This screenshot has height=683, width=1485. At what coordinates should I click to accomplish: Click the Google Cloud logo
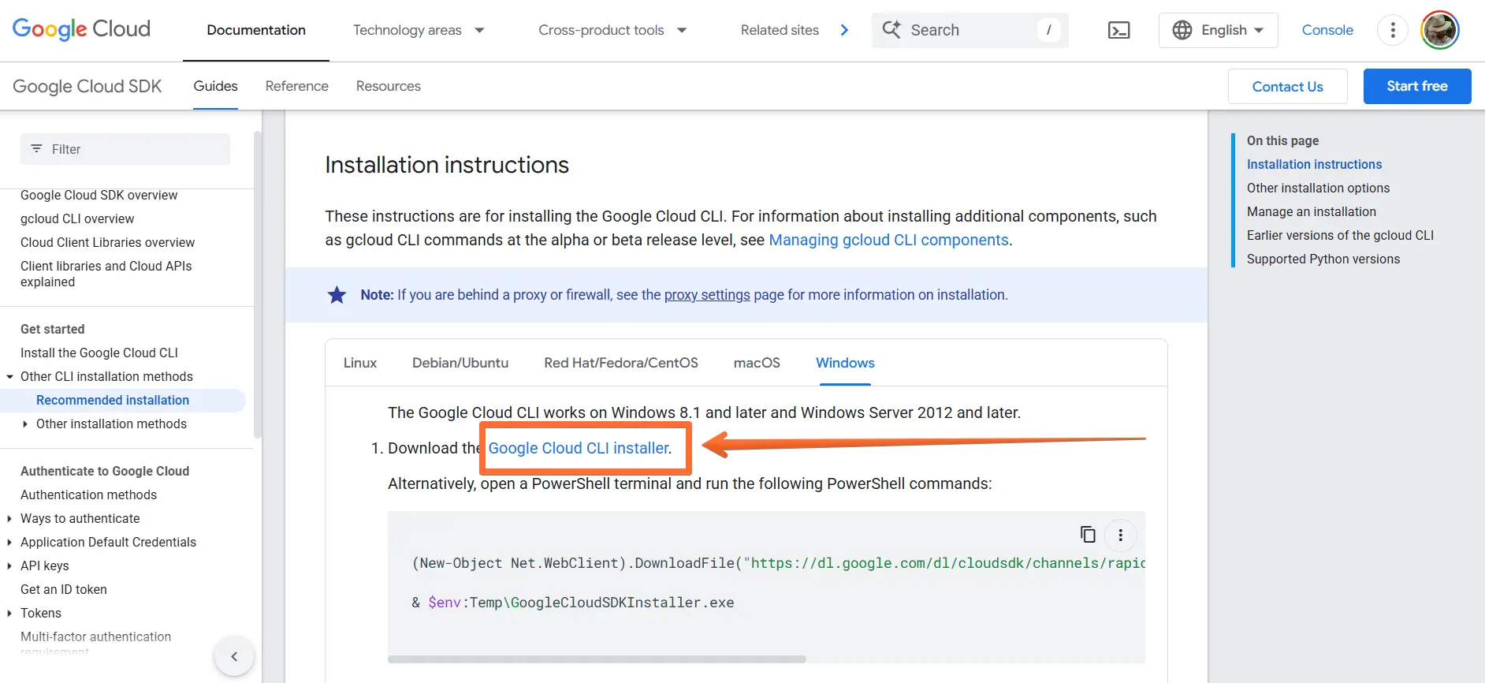coord(81,29)
